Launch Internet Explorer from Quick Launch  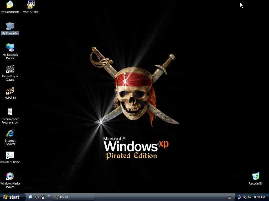[x=30, y=197]
